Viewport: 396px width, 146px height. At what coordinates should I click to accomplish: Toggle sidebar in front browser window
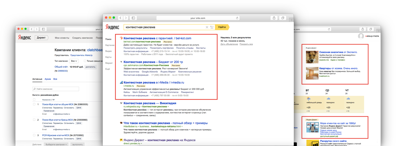point(134,18)
